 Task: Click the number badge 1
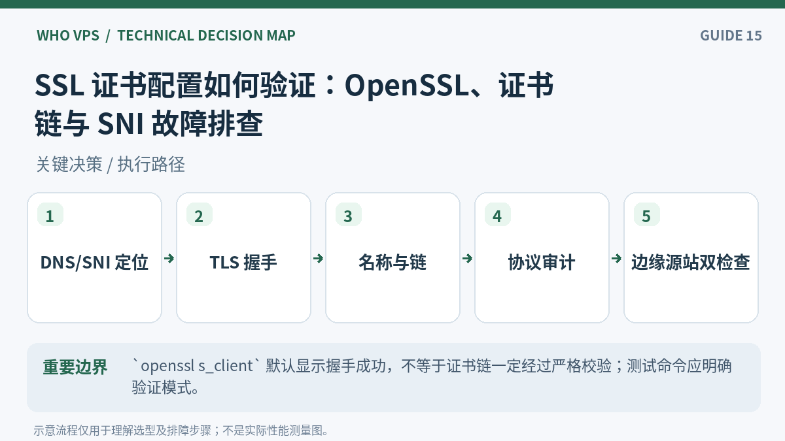pyautogui.click(x=50, y=216)
